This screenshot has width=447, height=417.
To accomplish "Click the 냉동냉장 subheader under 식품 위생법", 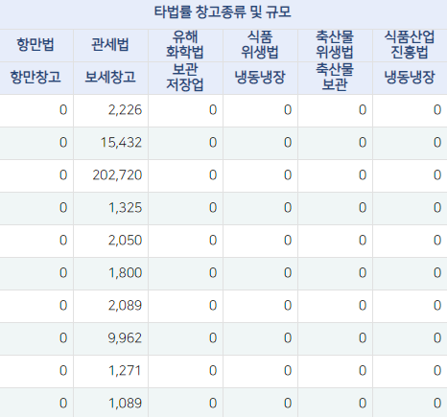I will [260, 77].
